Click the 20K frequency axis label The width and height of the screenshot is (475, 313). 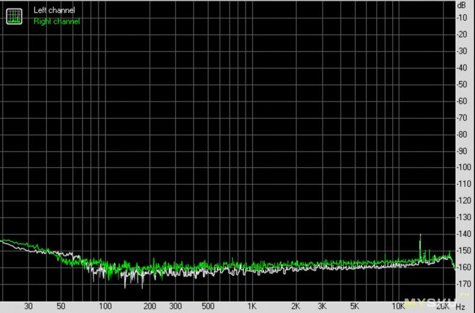442,306
